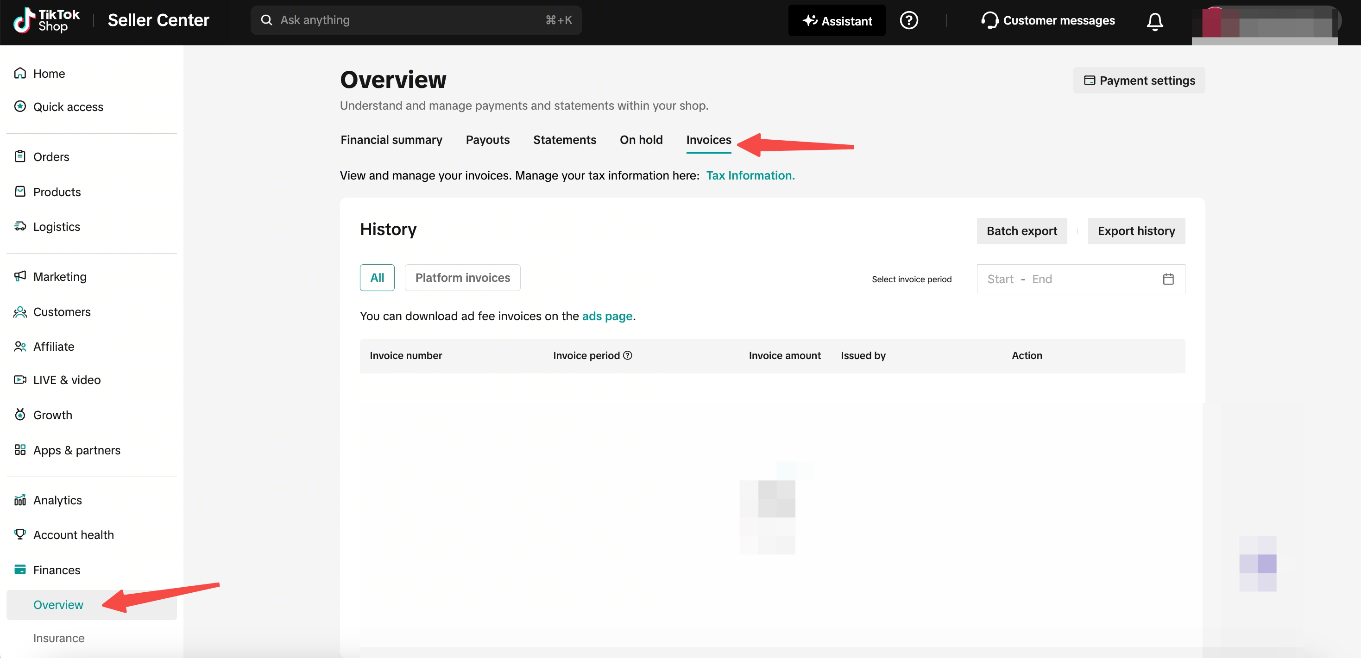Viewport: 1361px width, 658px height.
Task: Select Insurance under Finances
Action: point(59,638)
